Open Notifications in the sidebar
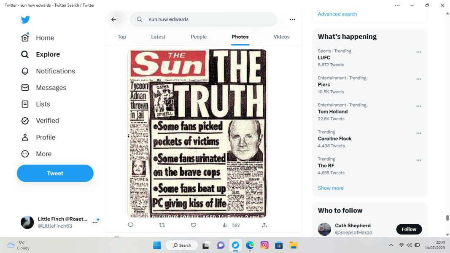Viewport: 450px width, 253px height. click(48, 71)
